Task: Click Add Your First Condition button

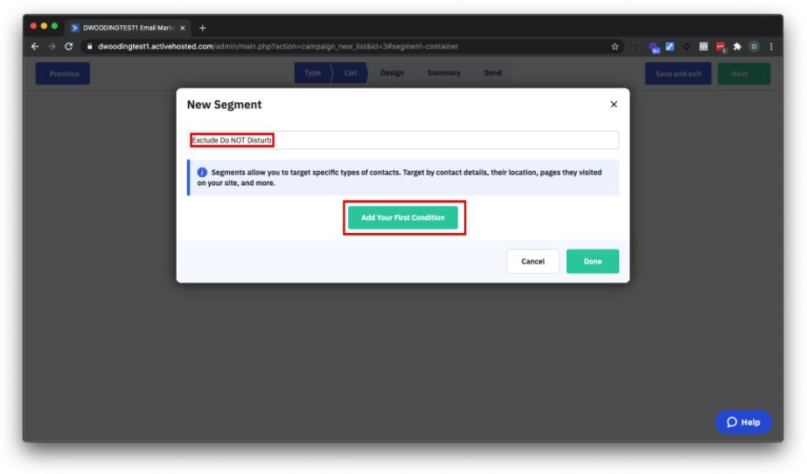Action: point(402,217)
